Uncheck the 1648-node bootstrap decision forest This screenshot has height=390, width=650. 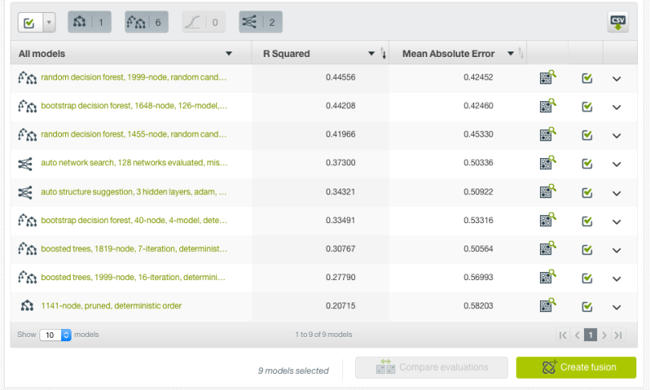click(587, 106)
